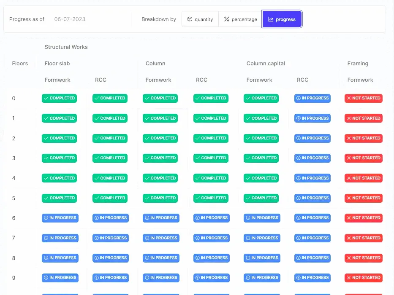Toggle off the active progress view
394x295 pixels.
tap(282, 19)
